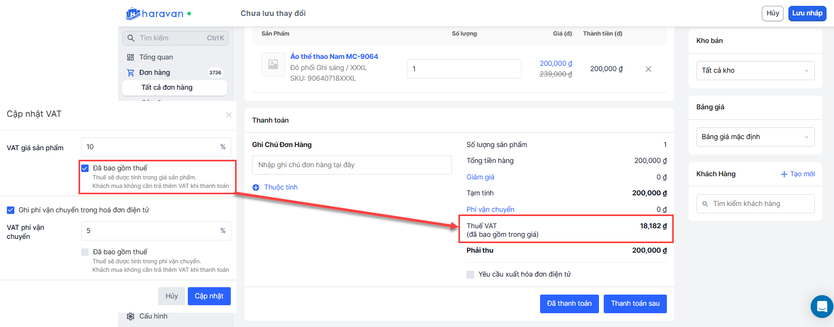Click the search magnifier icon in sidebar

[x=131, y=38]
